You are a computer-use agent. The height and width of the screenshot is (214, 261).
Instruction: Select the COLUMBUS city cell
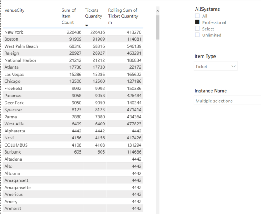coord(16,145)
